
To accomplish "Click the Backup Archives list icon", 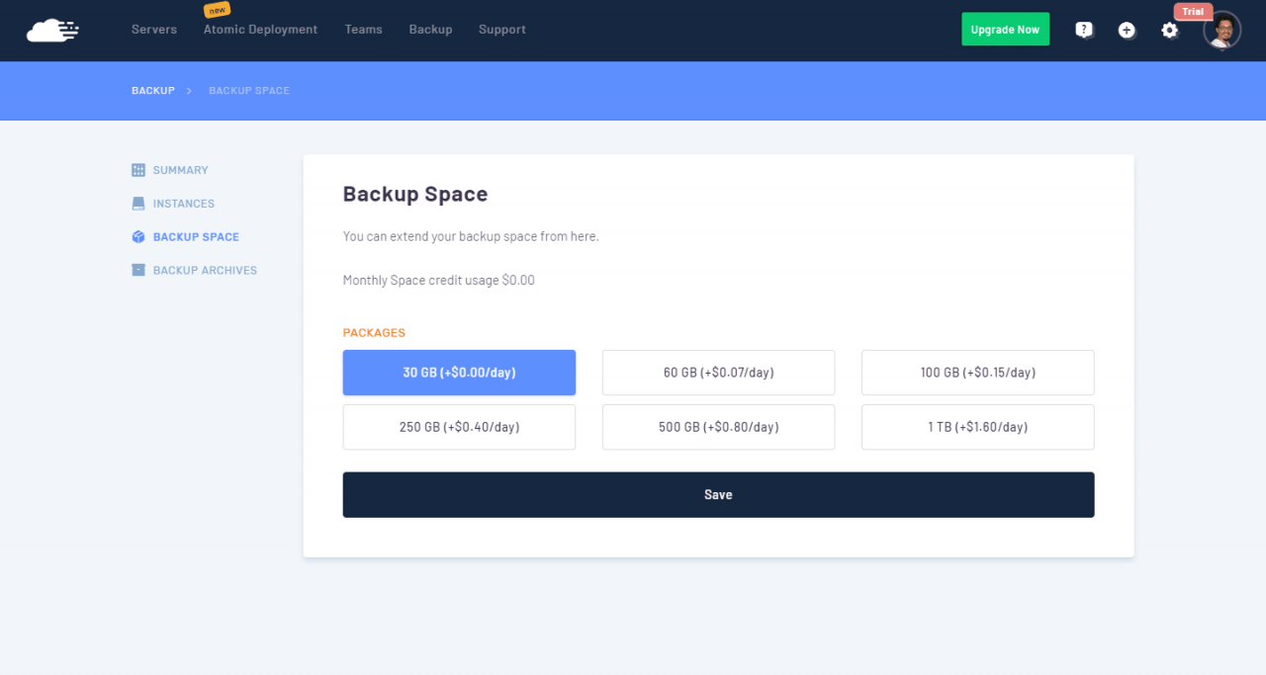I will pyautogui.click(x=136, y=270).
